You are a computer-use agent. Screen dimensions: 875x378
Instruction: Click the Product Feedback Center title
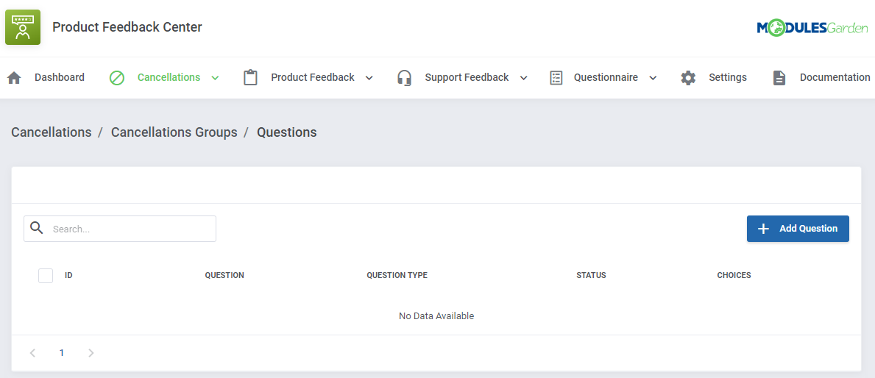(127, 26)
